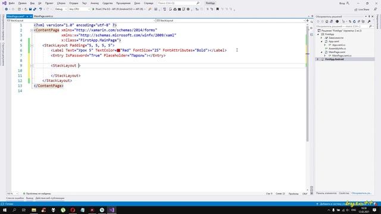Collapse the outer StackLayout fold on line 5

32,45
